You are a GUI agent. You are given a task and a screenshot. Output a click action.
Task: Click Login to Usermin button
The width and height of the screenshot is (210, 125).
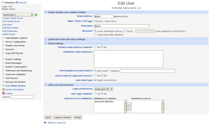click(62, 117)
